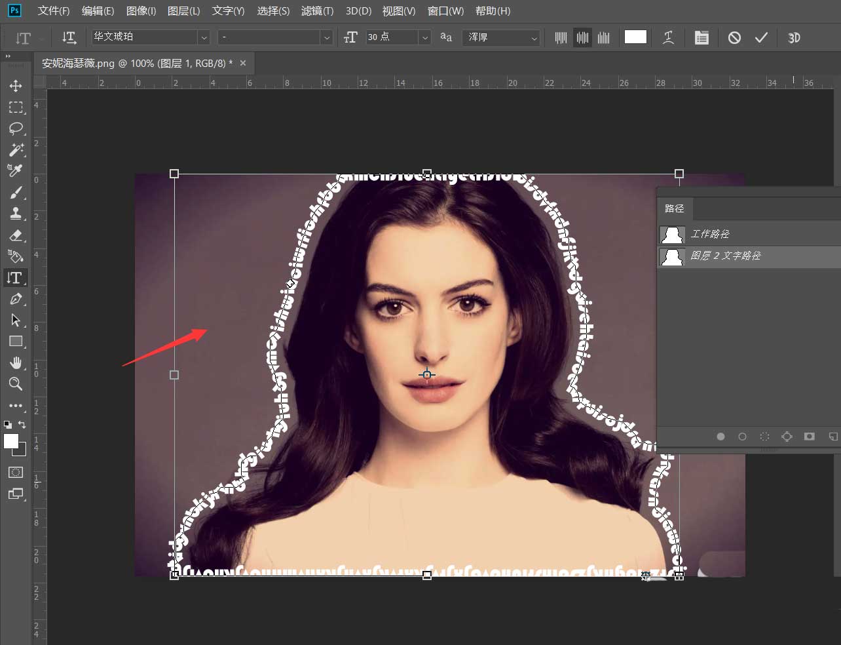
Task: Open the 编辑(E) menu
Action: click(x=98, y=10)
